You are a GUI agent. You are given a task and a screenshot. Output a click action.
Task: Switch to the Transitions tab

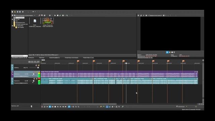[x=42, y=58]
